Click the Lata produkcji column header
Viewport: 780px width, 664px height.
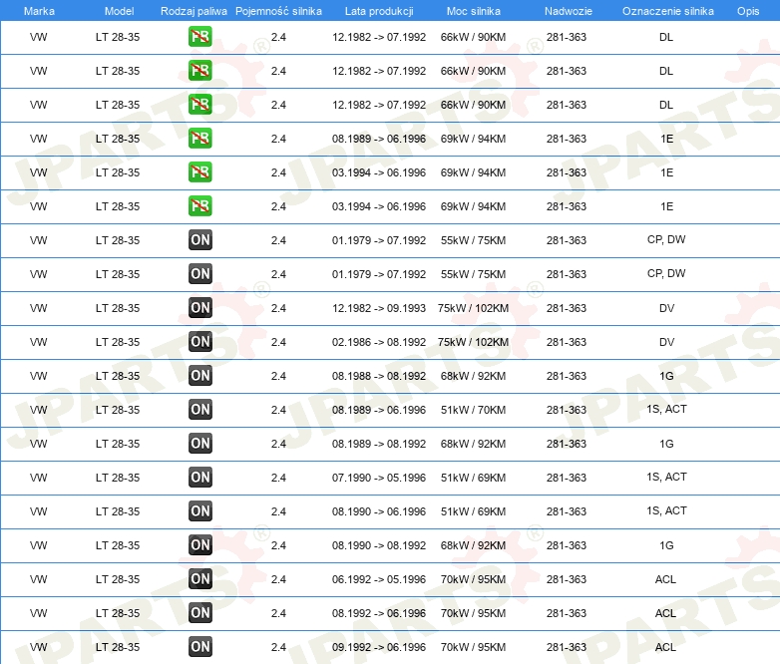(379, 11)
